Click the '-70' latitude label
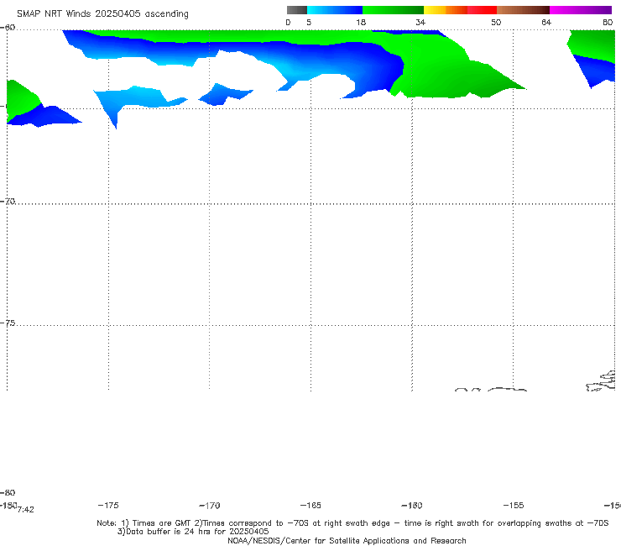This screenshot has height=546, width=621. pyautogui.click(x=8, y=202)
